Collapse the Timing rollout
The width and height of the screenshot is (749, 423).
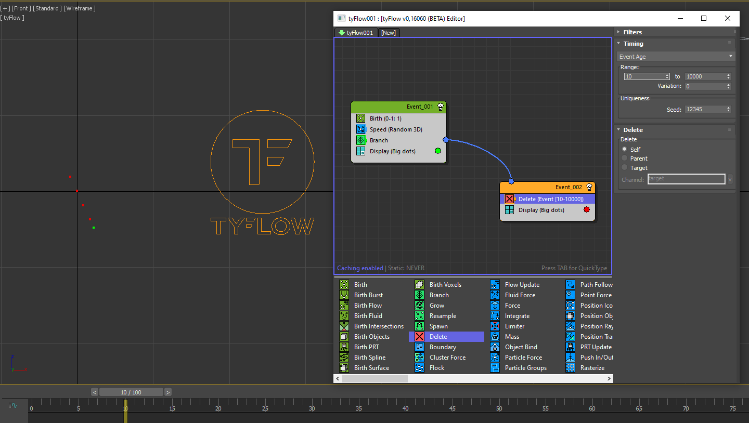coord(633,44)
